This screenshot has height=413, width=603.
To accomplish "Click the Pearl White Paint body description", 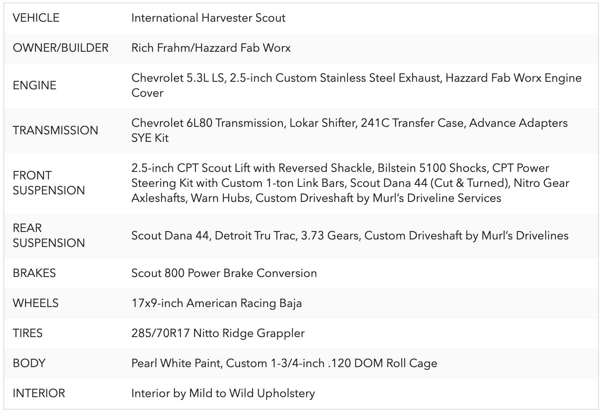I will (x=284, y=363).
